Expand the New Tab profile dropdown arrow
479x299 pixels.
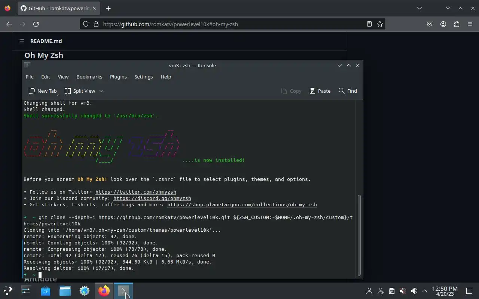pyautogui.click(x=58, y=95)
